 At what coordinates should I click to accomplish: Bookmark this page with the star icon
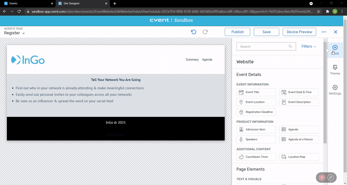click(318, 11)
